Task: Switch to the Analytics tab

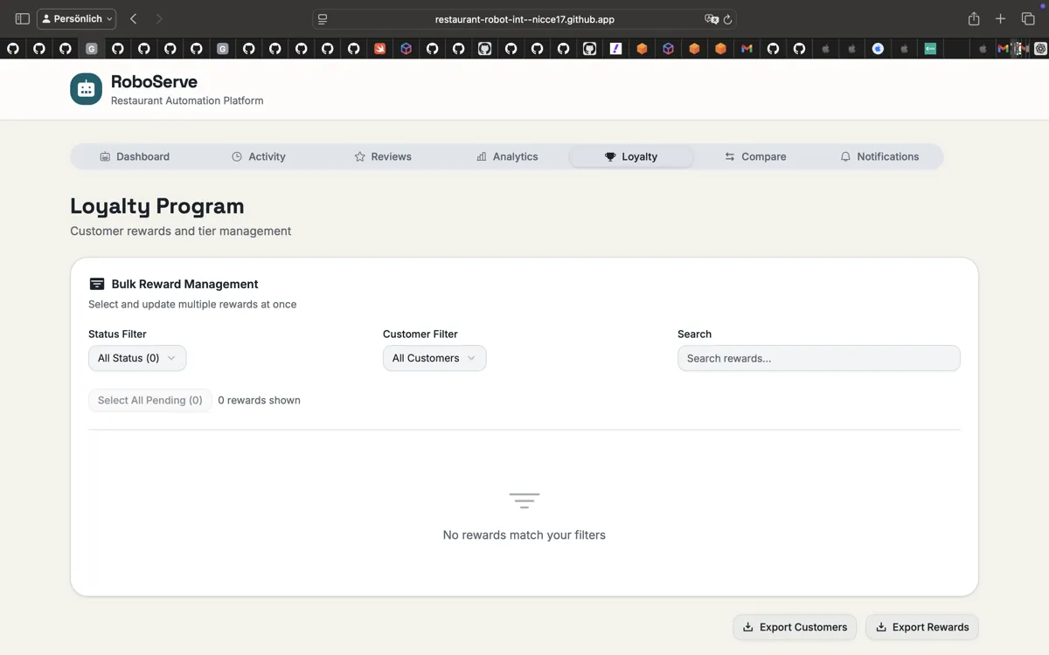Action: tap(507, 156)
